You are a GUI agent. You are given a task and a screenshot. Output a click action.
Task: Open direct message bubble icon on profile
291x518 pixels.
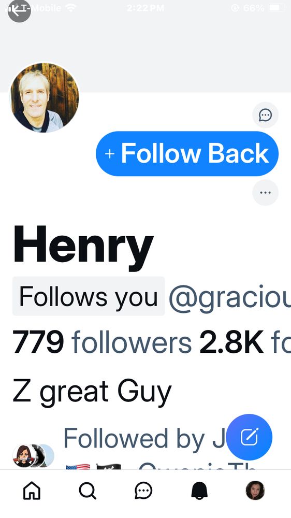point(265,115)
